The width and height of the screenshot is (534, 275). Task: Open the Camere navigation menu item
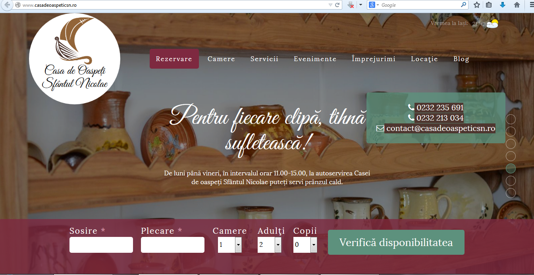tap(221, 58)
